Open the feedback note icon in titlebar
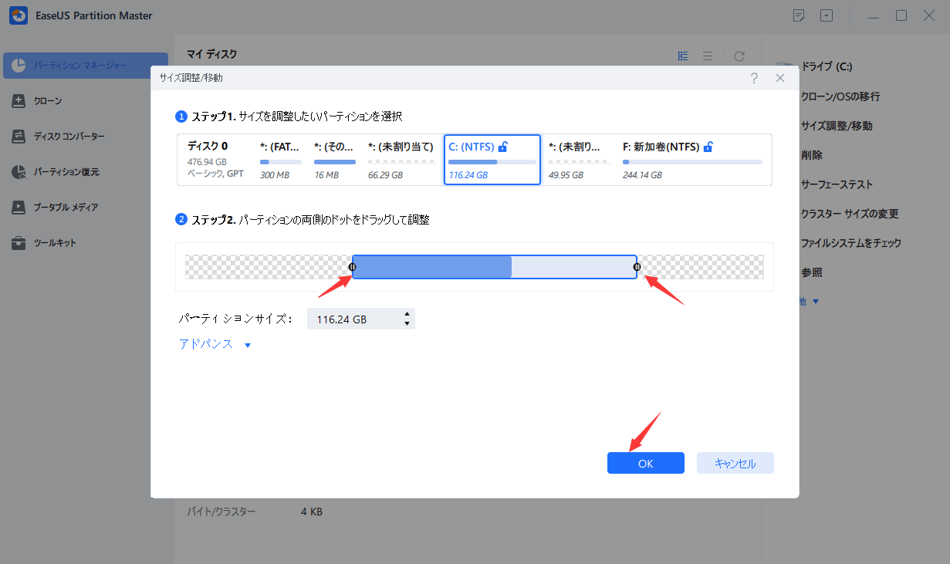 [x=799, y=15]
